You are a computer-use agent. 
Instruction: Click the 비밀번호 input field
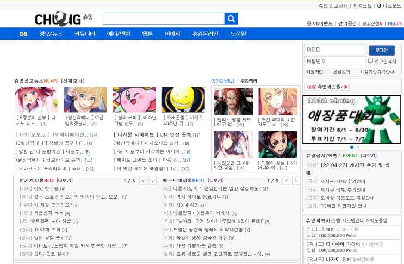pos(335,61)
